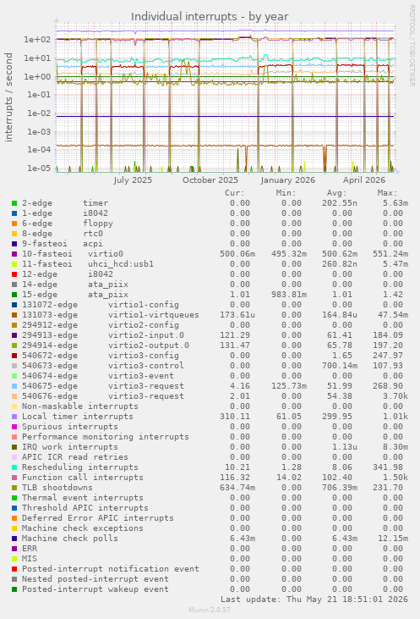Click the 15-edge ata_piix legend entry

pos(75,295)
